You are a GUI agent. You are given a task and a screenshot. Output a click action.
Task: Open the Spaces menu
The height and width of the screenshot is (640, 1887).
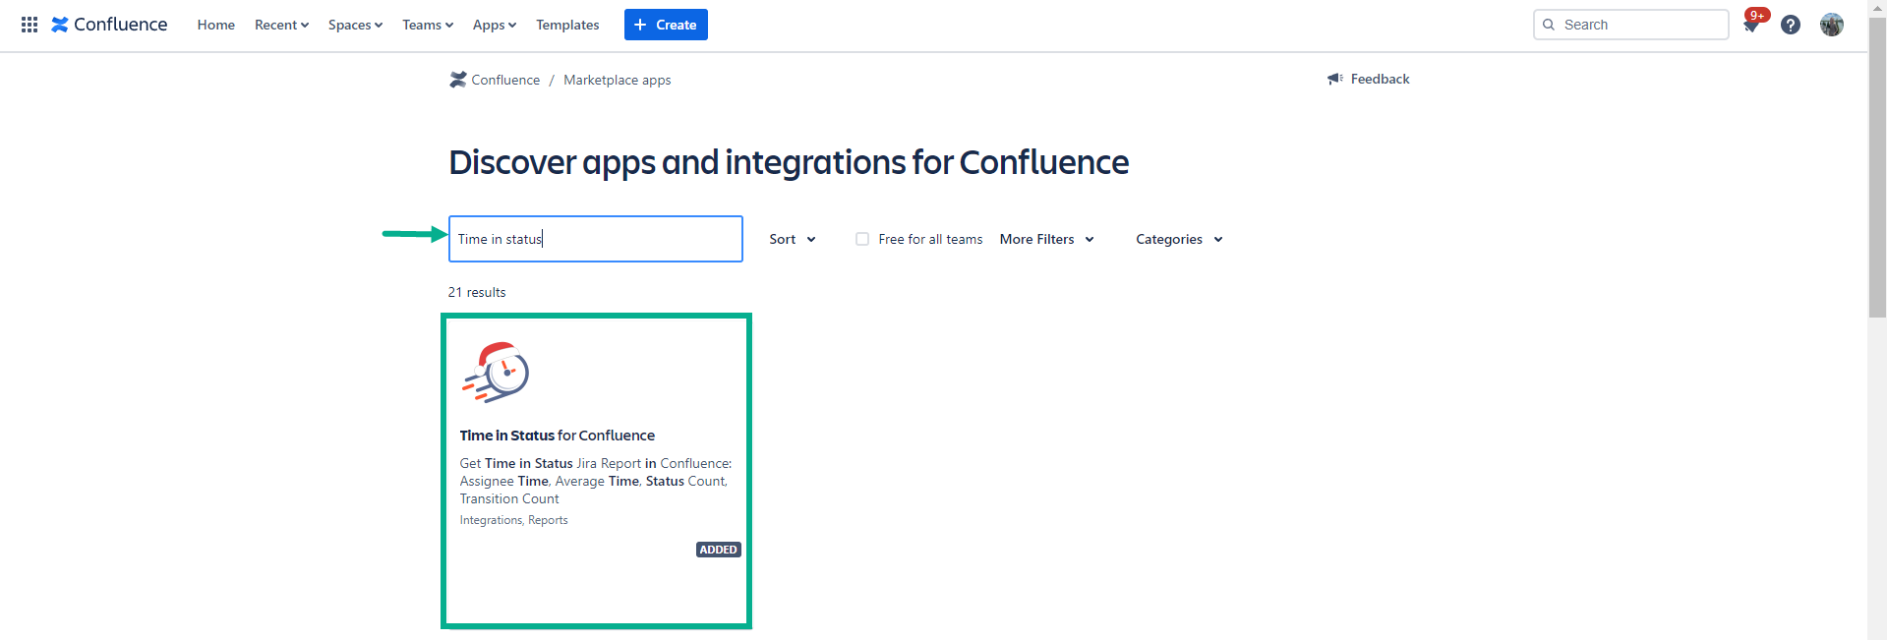tap(355, 25)
